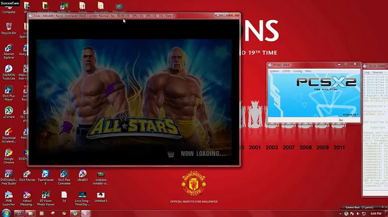Open Love Song - Third Day file
Image resolution: width=388 pixels, height=217 pixels.
(82, 199)
